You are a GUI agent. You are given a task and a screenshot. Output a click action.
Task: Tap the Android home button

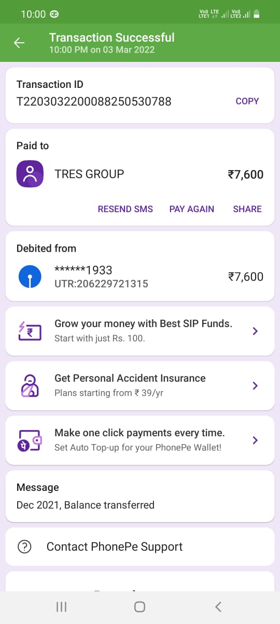[139, 606]
